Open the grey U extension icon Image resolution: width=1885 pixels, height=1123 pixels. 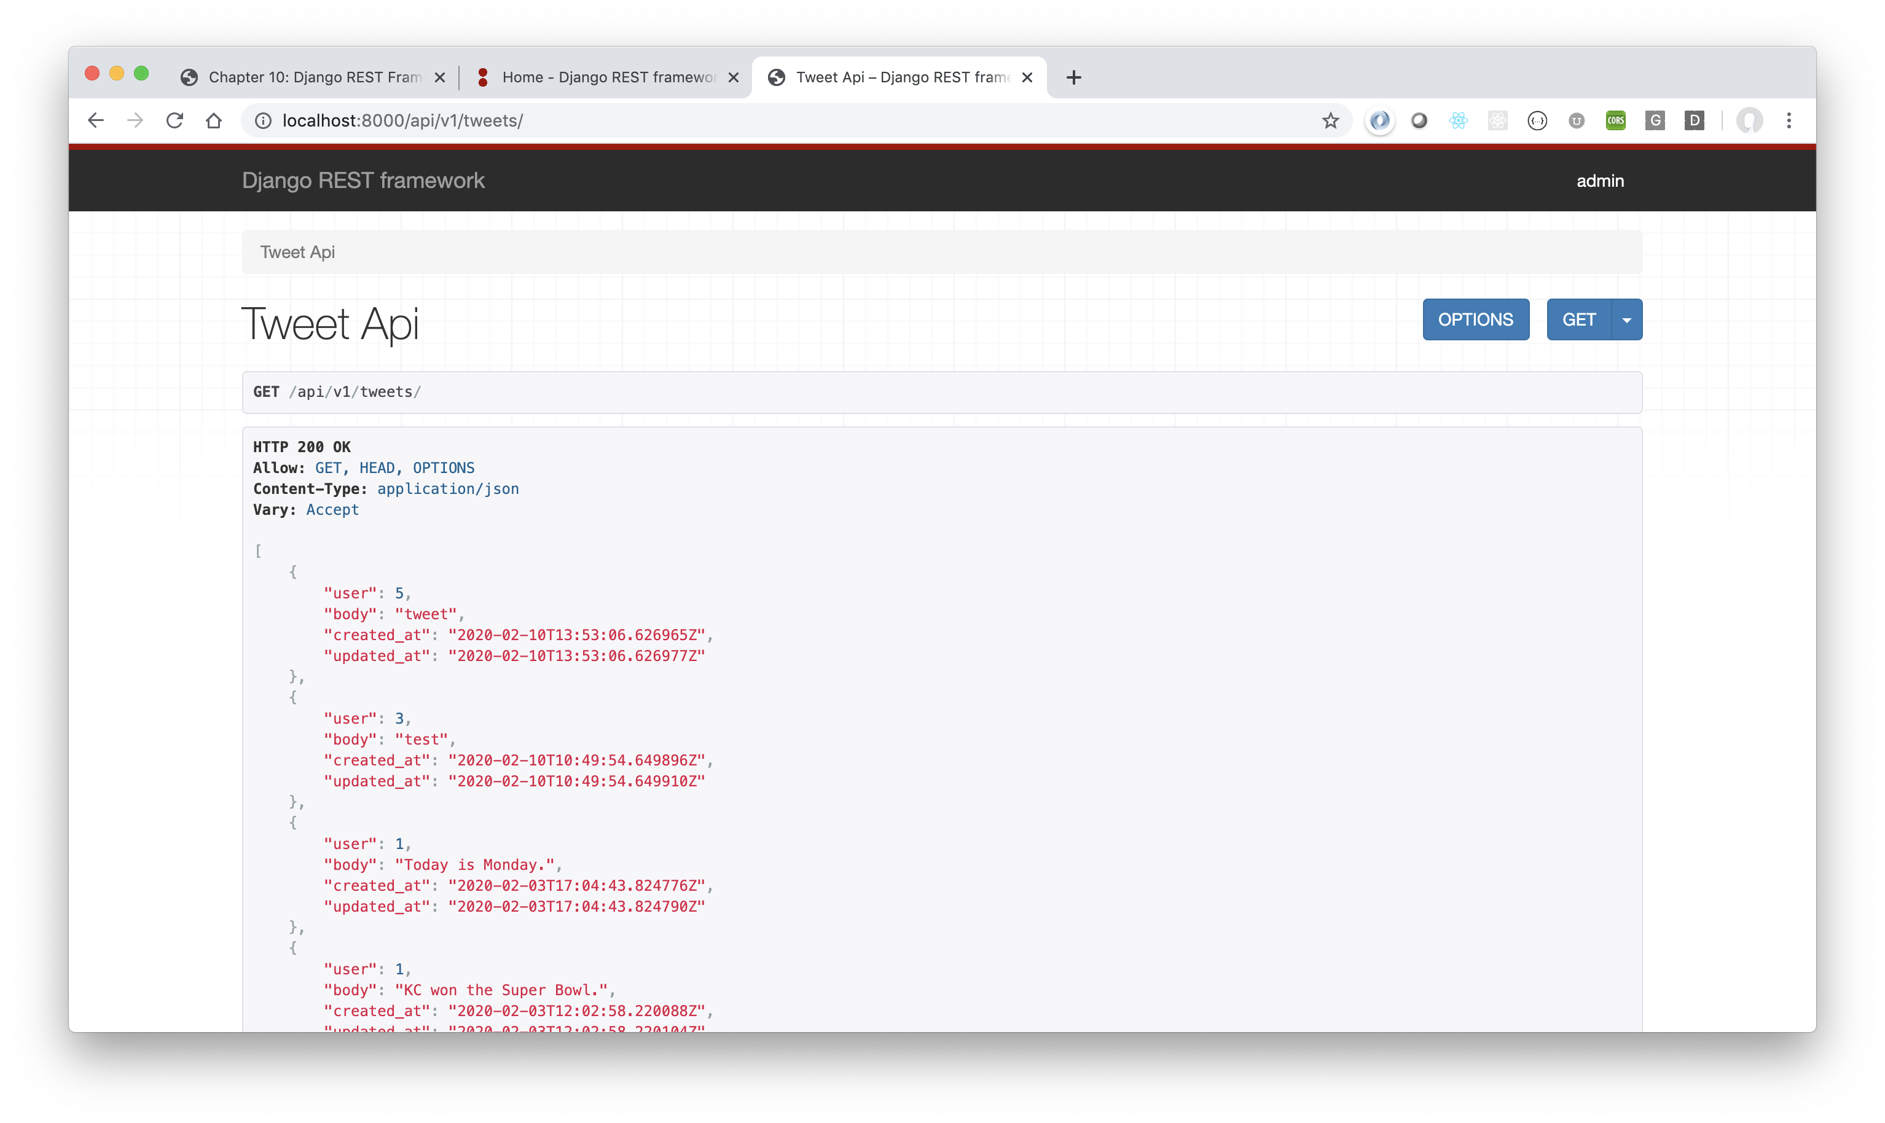[1576, 120]
